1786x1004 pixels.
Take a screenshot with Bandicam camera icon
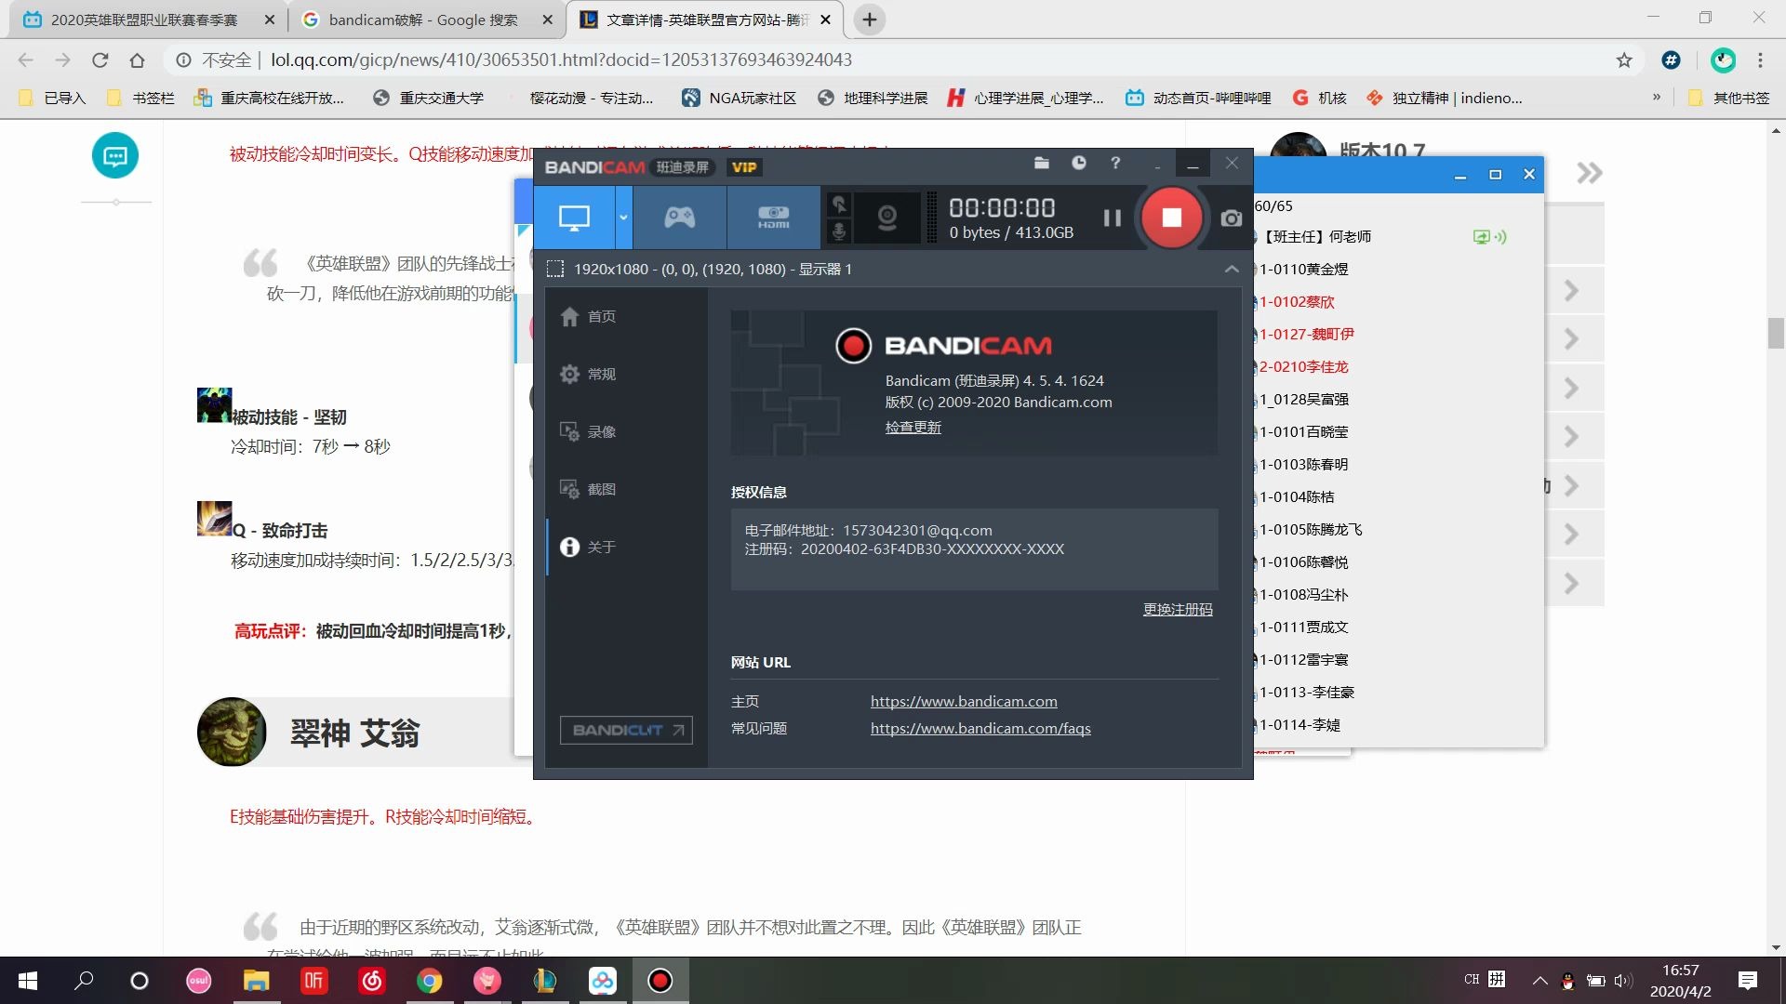pos(1232,218)
